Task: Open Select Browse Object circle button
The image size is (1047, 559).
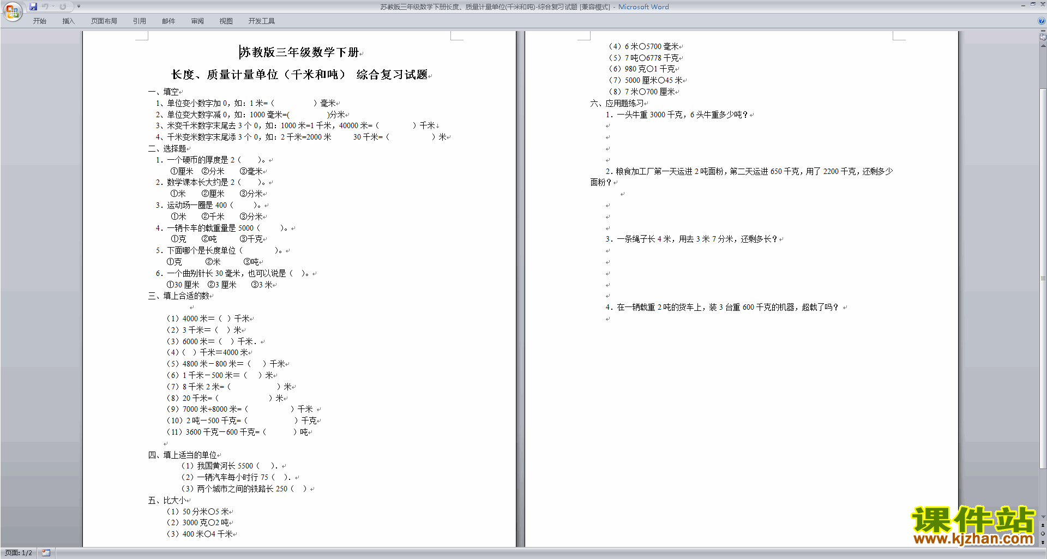Action: [1043, 533]
